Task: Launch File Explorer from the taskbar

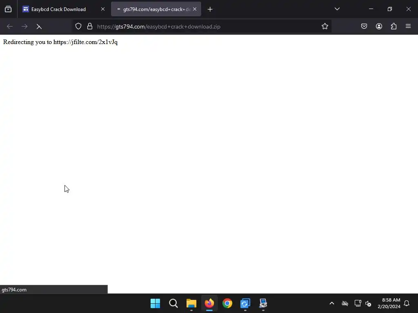Action: (191, 303)
